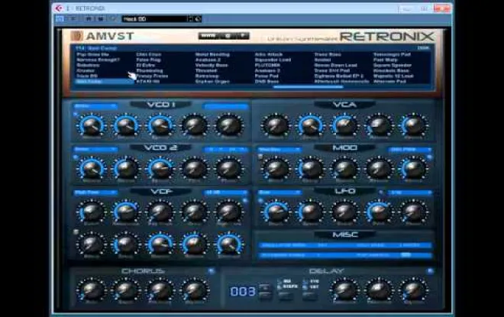This screenshot has width=504, height=317.
Task: Select the Square Speeder preset
Action: click(393, 65)
